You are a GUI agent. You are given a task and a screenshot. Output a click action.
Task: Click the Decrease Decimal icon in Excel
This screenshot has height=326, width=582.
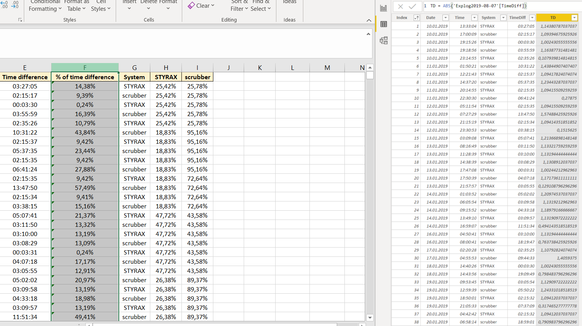coord(15,4)
